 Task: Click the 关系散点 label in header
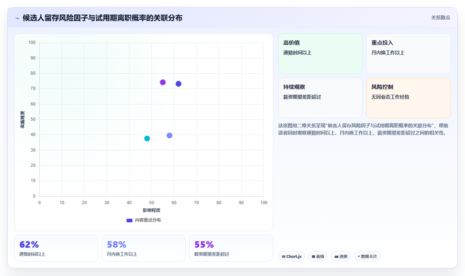441,17
